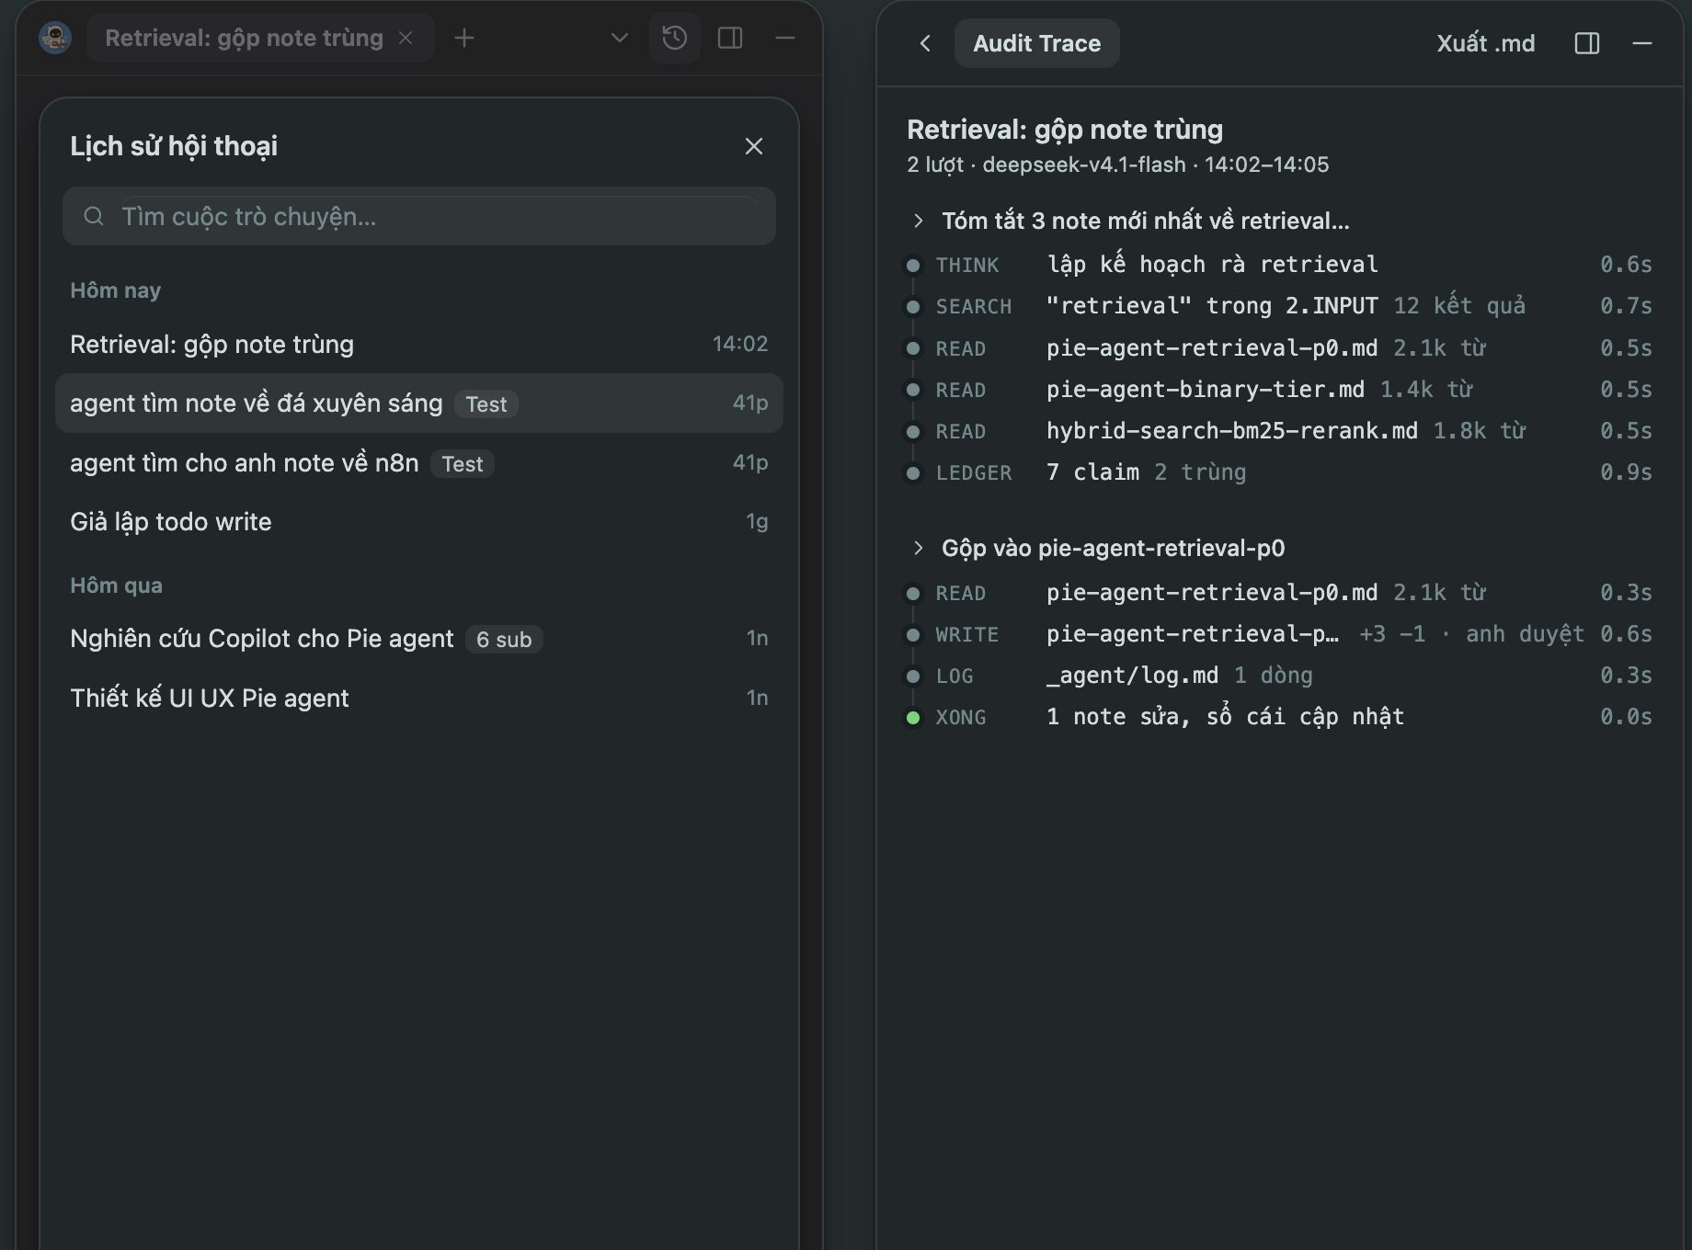Minimize the left chat window

784,38
